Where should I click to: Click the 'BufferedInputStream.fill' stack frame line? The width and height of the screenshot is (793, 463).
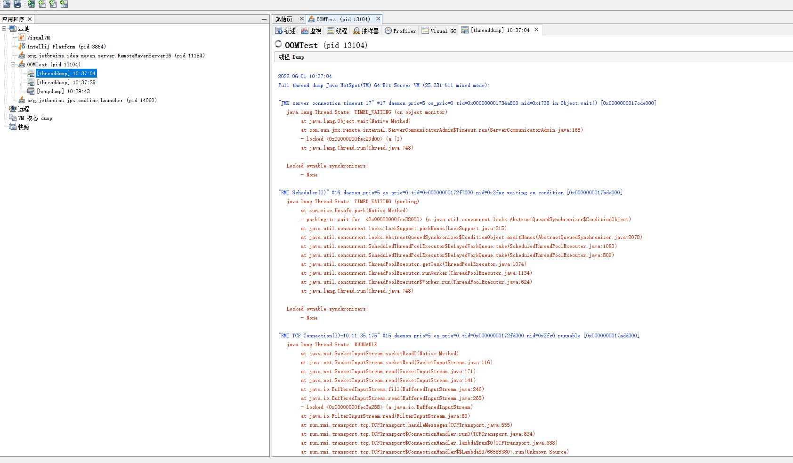pos(392,389)
